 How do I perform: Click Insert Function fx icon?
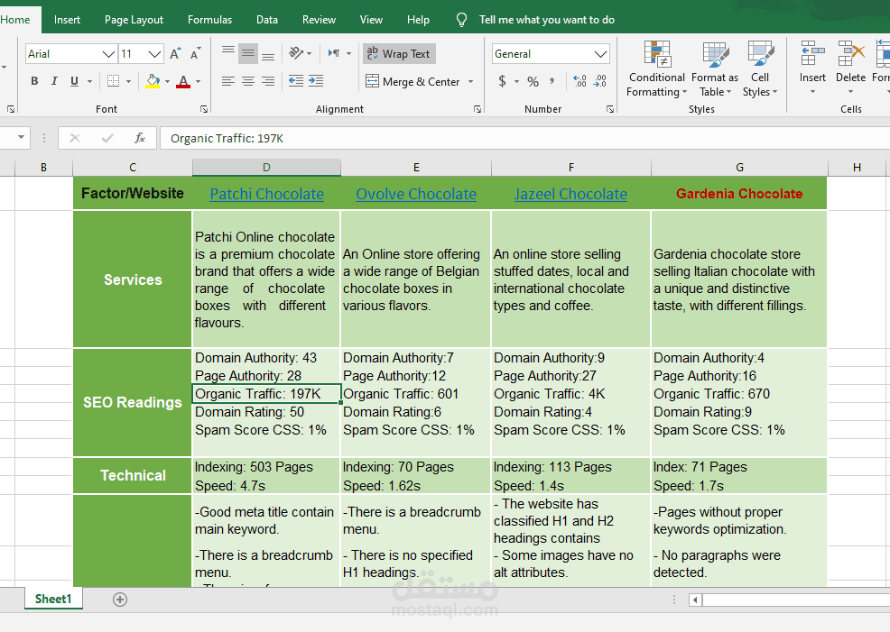[x=140, y=138]
